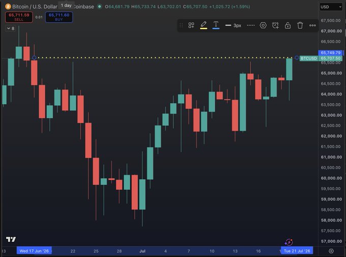346x257 pixels.
Task: Change line color with pencil icon
Action: coord(204,25)
